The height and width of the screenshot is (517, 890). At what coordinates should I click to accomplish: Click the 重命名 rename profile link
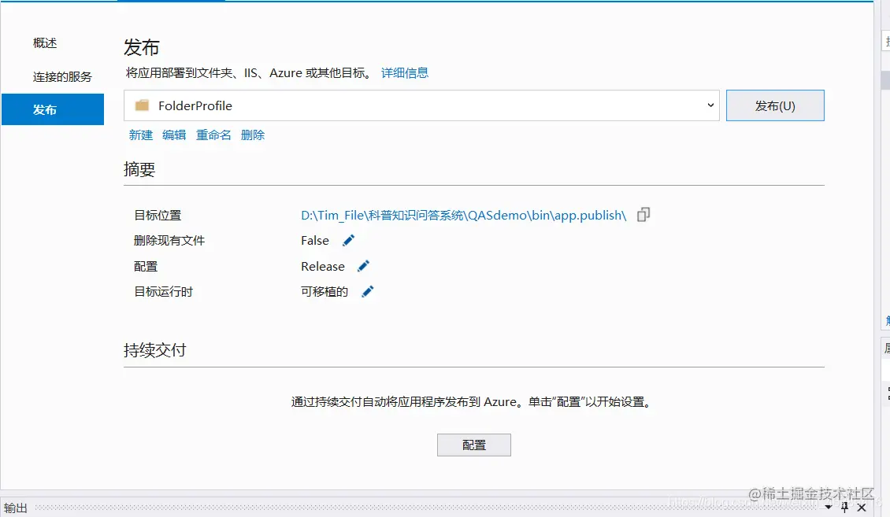[213, 135]
